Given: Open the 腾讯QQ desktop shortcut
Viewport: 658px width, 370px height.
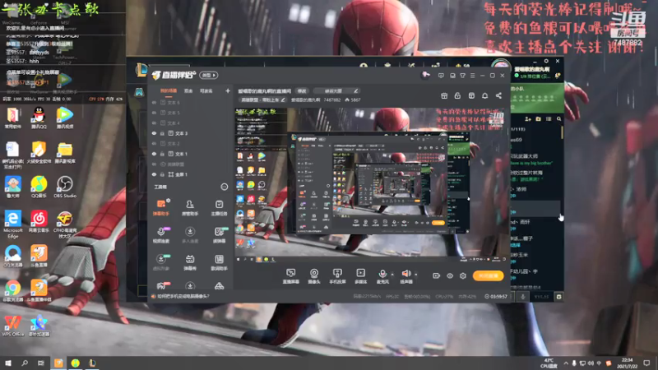Looking at the screenshot, I should click(x=39, y=118).
